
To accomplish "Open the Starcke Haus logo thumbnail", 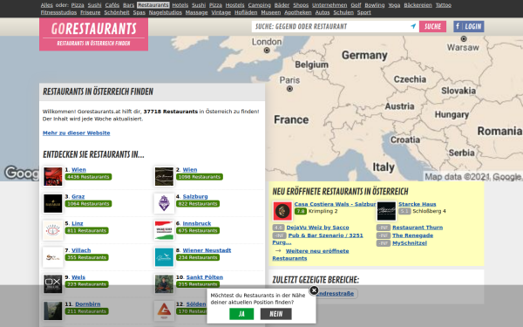I will click(386, 211).
